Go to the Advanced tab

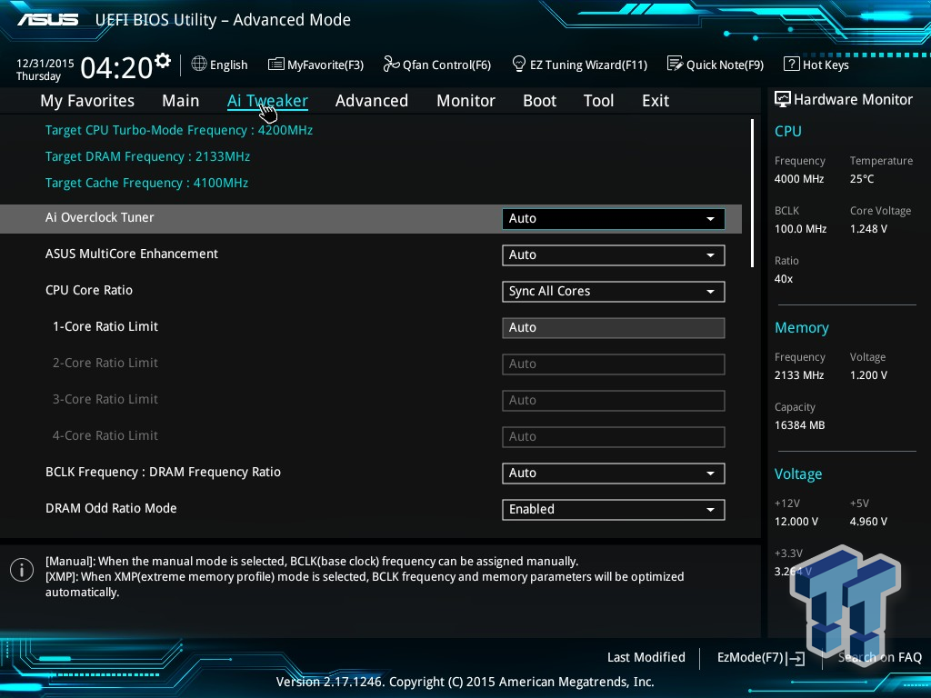coord(372,101)
